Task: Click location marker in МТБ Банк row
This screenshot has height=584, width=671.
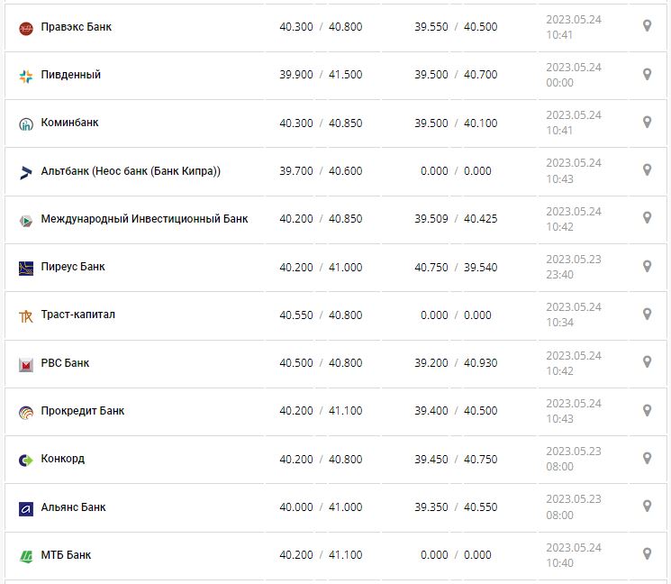Action: point(647,554)
